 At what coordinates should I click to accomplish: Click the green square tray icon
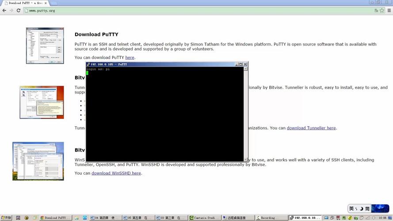tap(344, 218)
